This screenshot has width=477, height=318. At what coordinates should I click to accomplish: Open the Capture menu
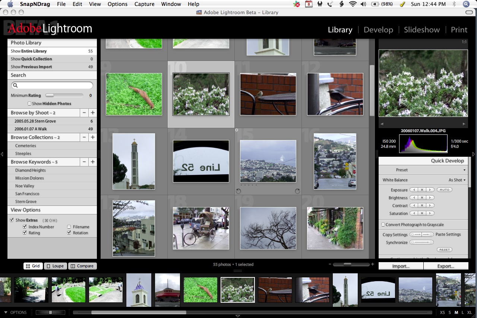(144, 4)
